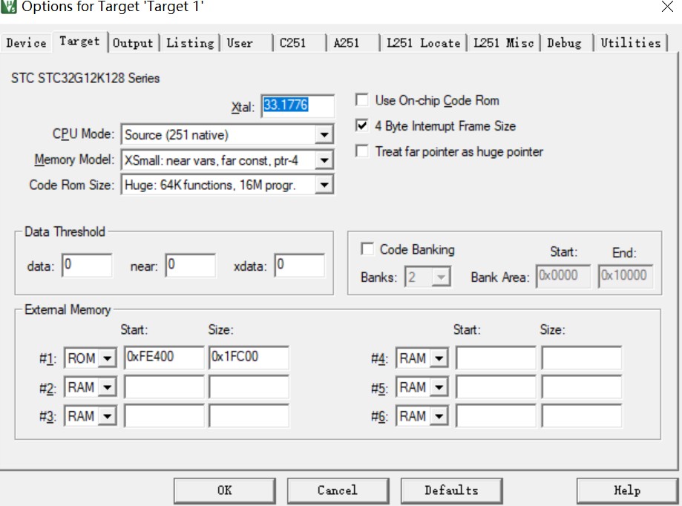Change external memory #1 type dropdown
The width and height of the screenshot is (682, 506).
pos(108,359)
